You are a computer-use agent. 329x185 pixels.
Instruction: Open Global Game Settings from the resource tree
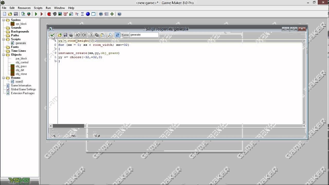click(x=23, y=89)
